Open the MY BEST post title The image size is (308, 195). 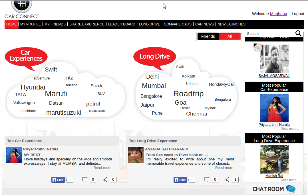[x=32, y=155]
